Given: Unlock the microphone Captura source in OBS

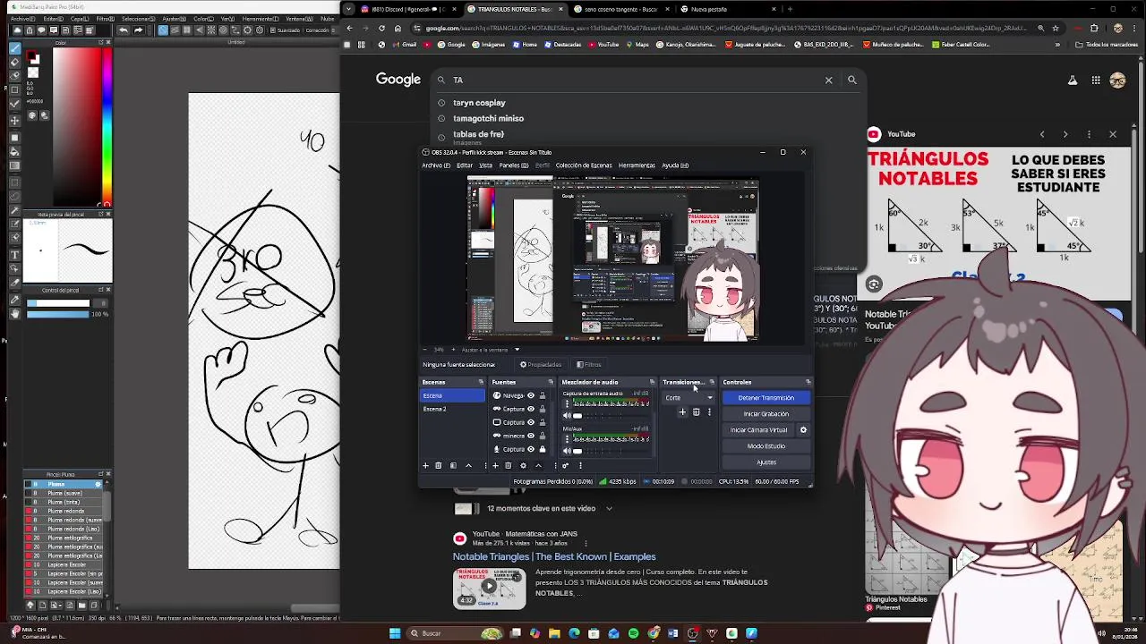Looking at the screenshot, I should pyautogui.click(x=543, y=449).
